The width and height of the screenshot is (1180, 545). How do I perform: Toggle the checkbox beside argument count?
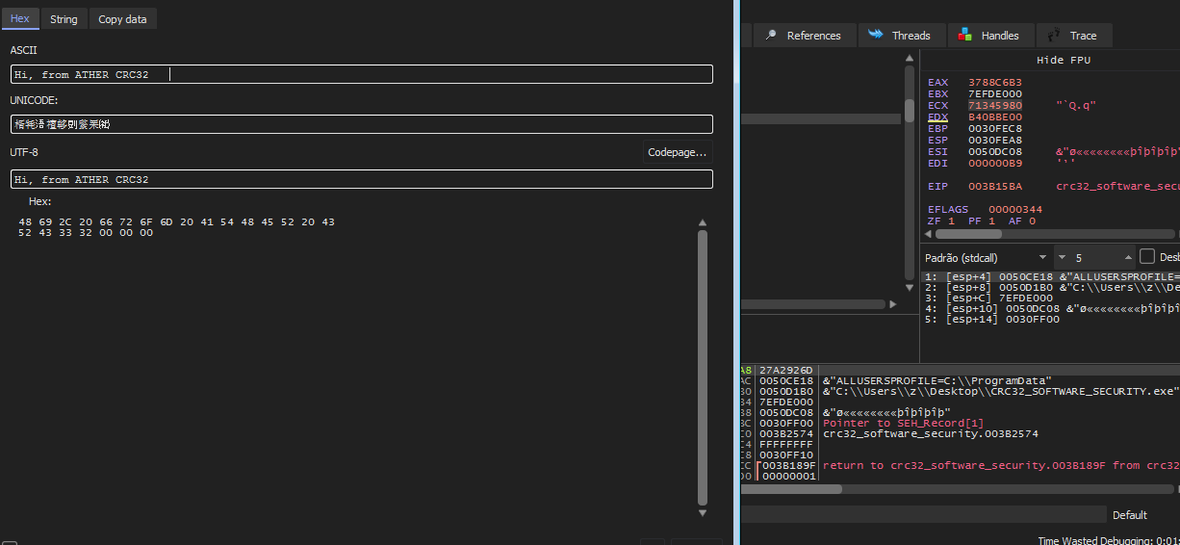point(1146,257)
